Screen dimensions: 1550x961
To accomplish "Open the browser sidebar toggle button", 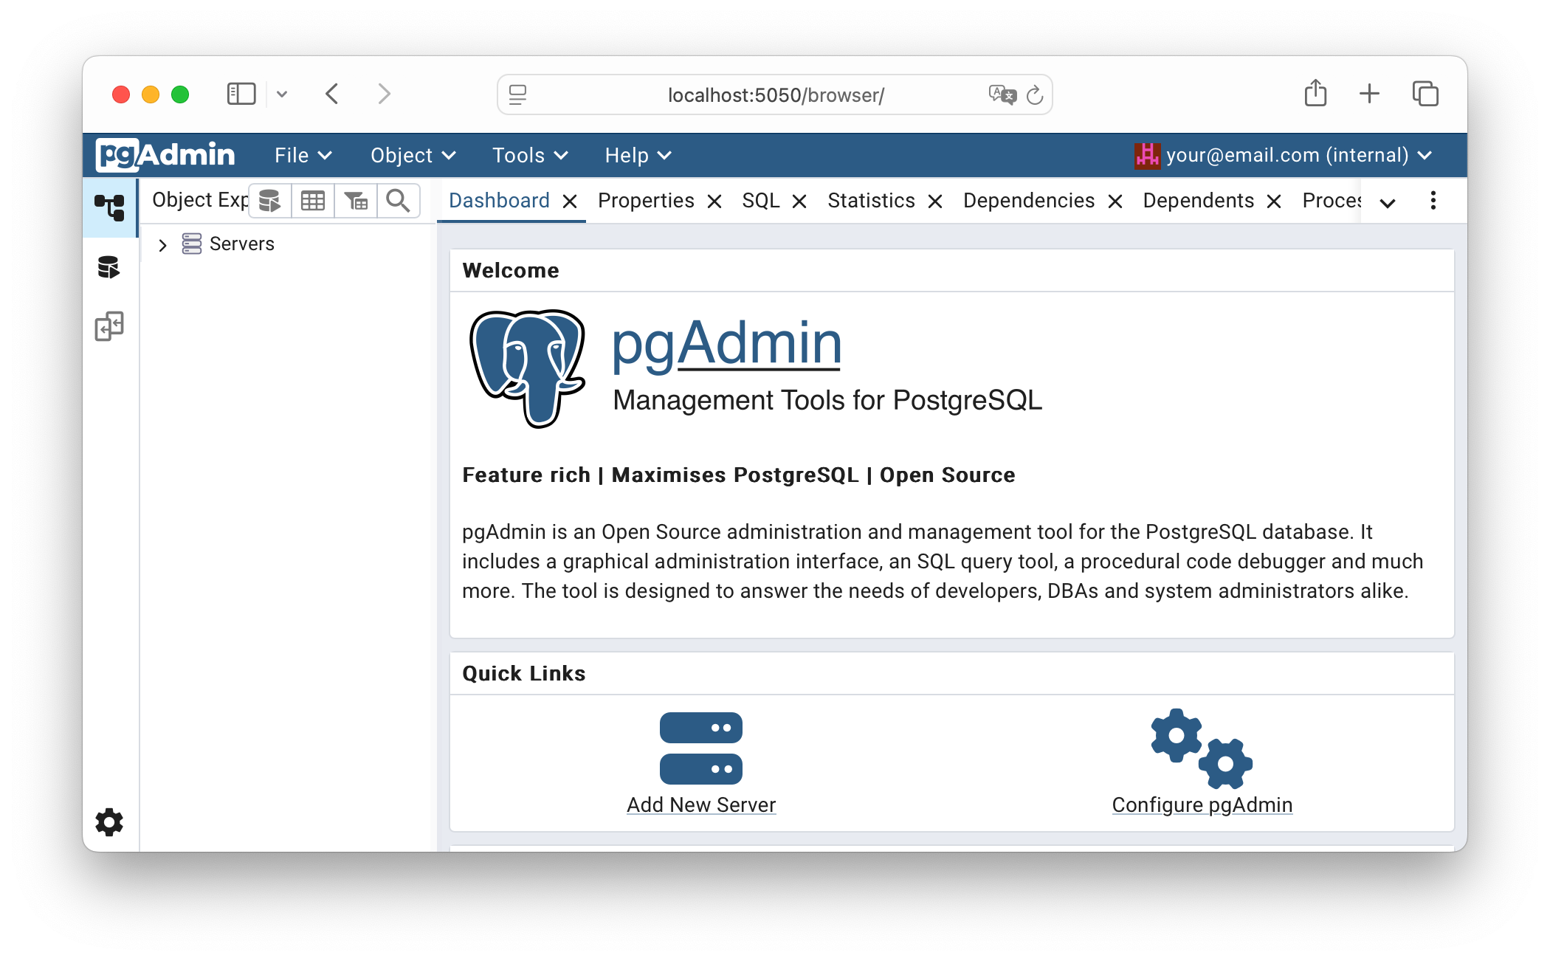I will (241, 94).
